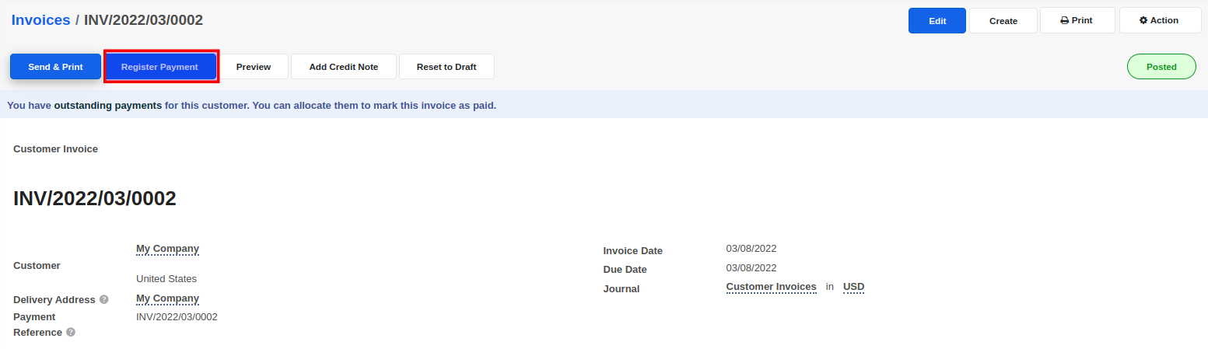Screen dimensions: 1208x349
Task: Select Add Credit Note
Action: pos(343,67)
